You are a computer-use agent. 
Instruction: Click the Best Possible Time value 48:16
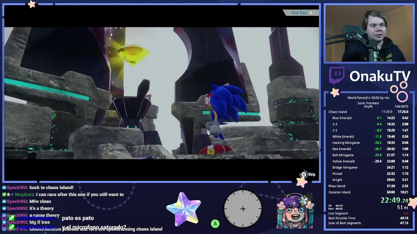(x=404, y=218)
